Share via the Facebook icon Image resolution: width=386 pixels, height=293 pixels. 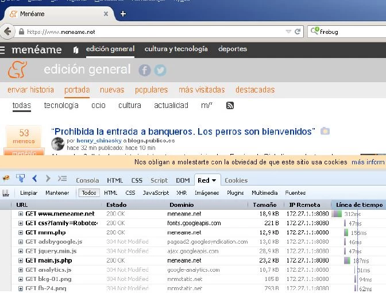coord(145,71)
